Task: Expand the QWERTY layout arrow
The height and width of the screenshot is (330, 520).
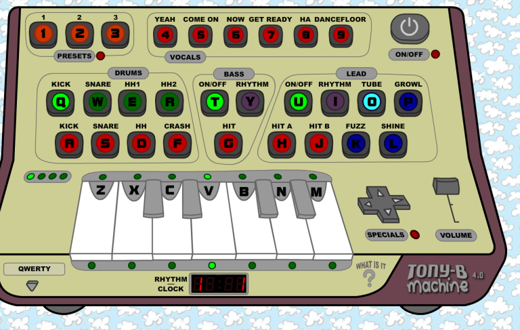Action: tap(32, 287)
